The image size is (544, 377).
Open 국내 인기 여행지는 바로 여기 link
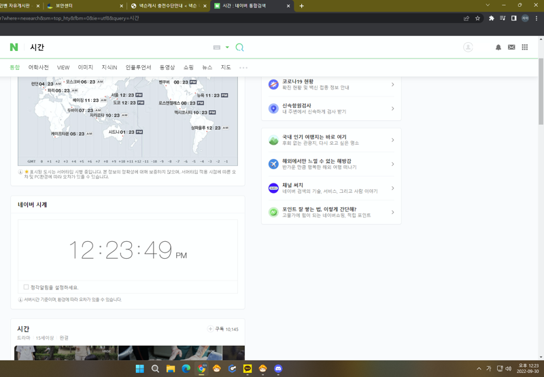click(314, 137)
